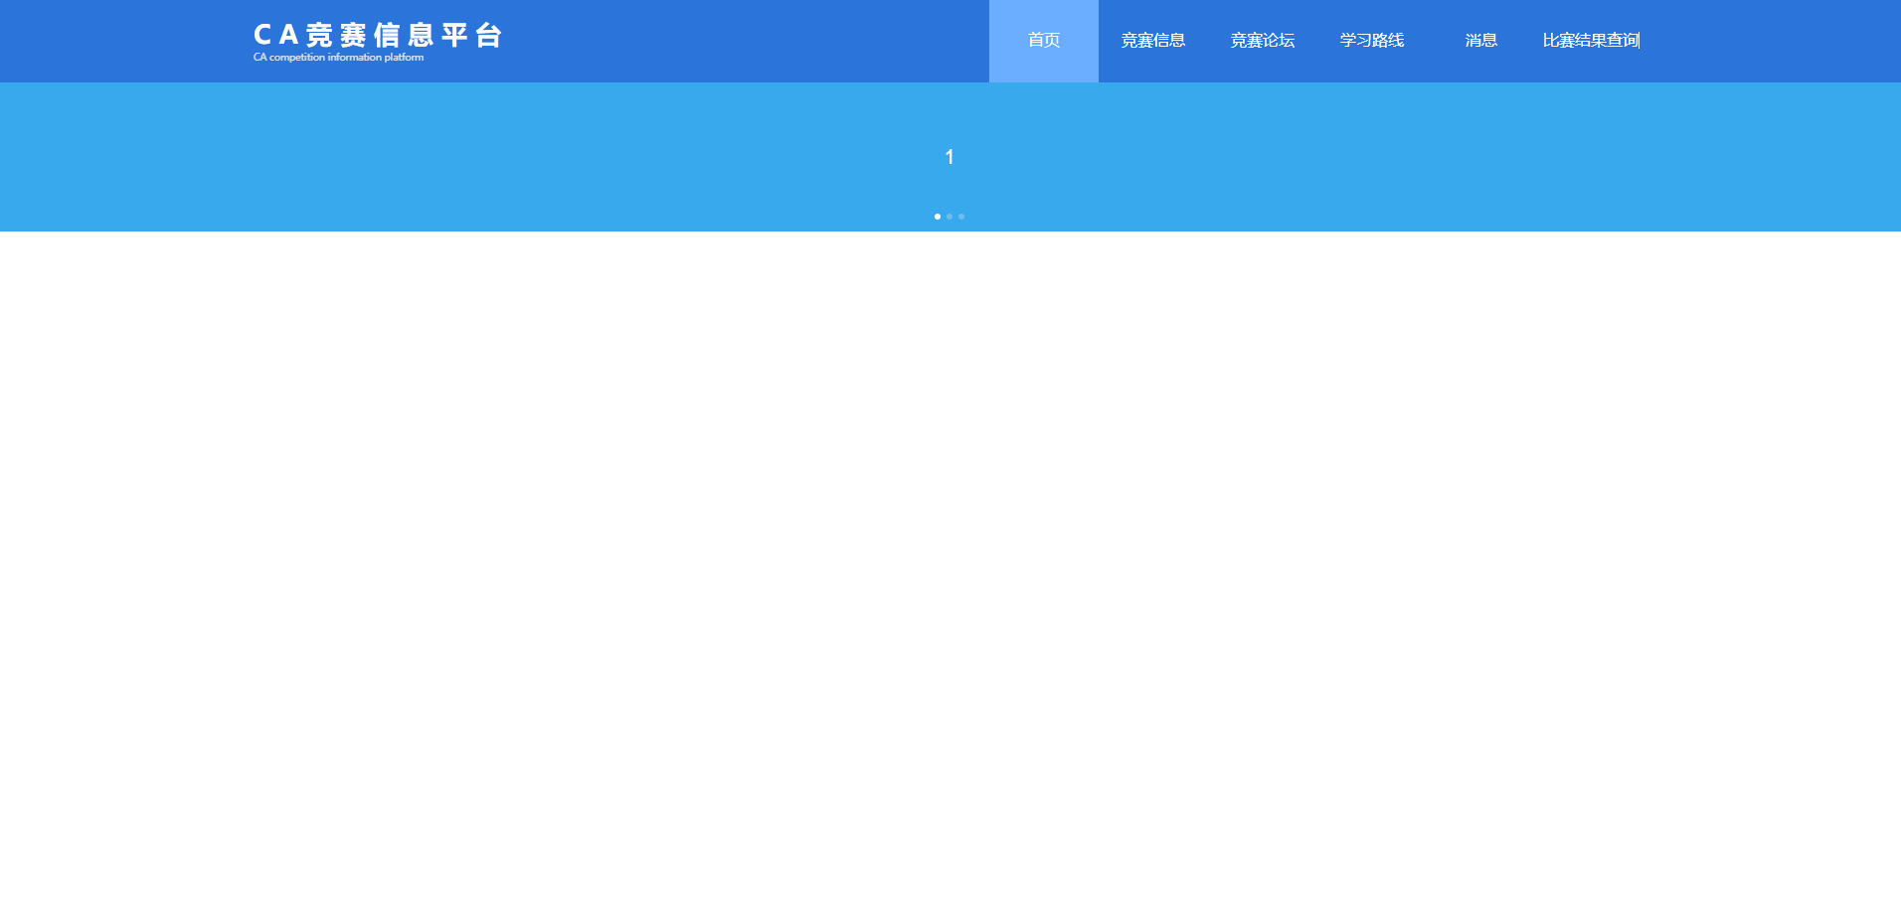The width and height of the screenshot is (1901, 921).
Task: Click the CA竞赛信息平台 logo title
Action: [378, 36]
